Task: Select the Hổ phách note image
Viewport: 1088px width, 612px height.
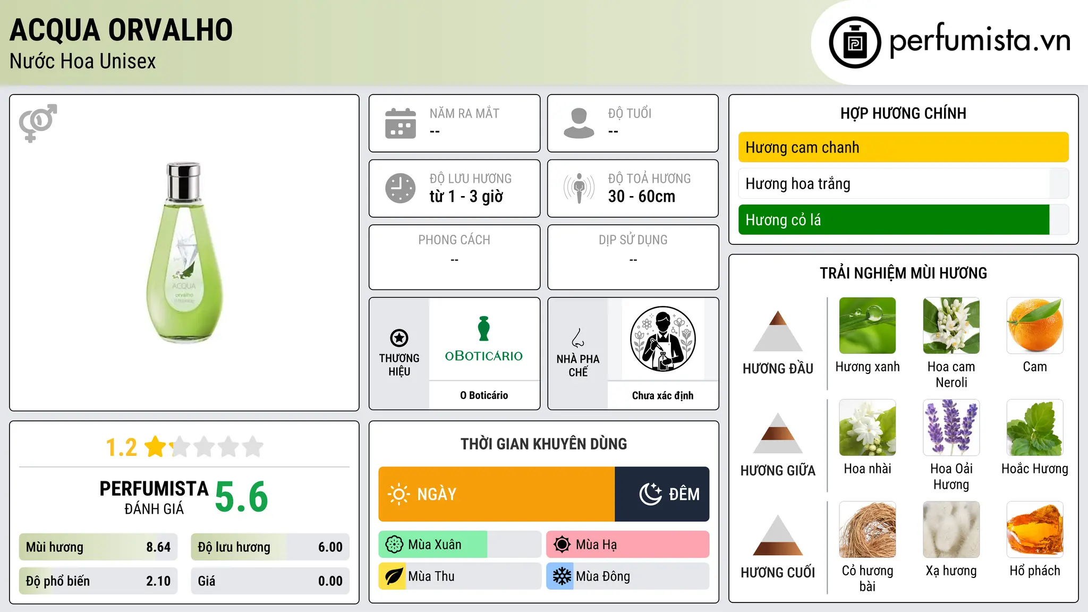Action: [x=1035, y=530]
